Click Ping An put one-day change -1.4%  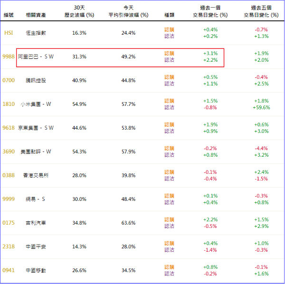(210, 250)
